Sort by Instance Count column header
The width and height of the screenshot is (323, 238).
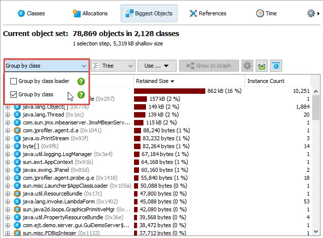coord(277,81)
